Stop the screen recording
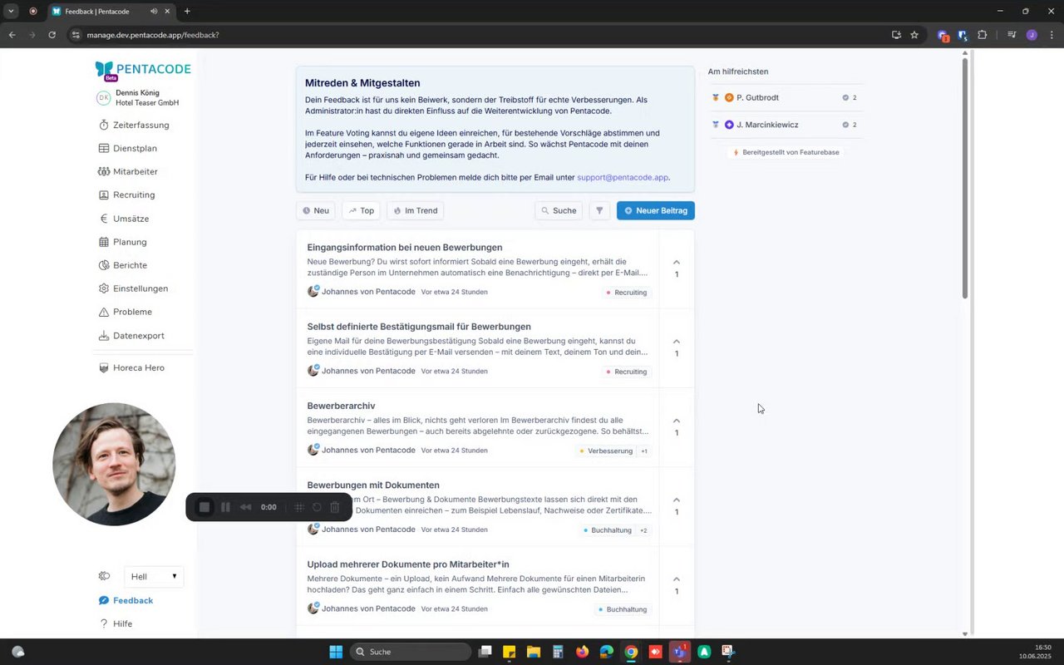The height and width of the screenshot is (665, 1064). pos(204,507)
